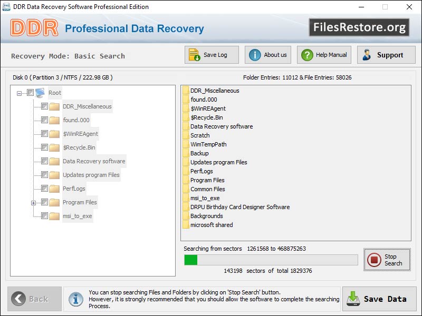
Task: Open the About us information
Action: [x=252, y=54]
